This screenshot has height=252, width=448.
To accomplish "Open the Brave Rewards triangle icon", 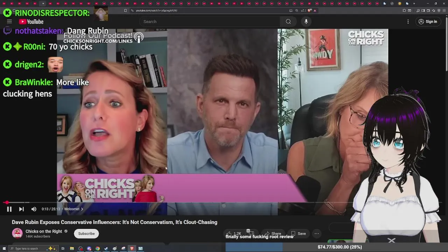I will pyautogui.click(x=315, y=10).
